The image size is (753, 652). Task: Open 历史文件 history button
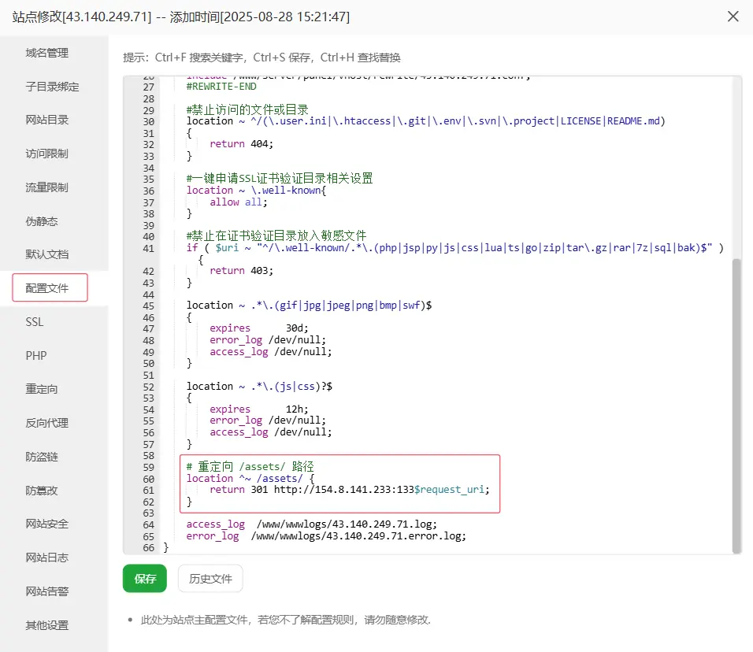point(210,579)
